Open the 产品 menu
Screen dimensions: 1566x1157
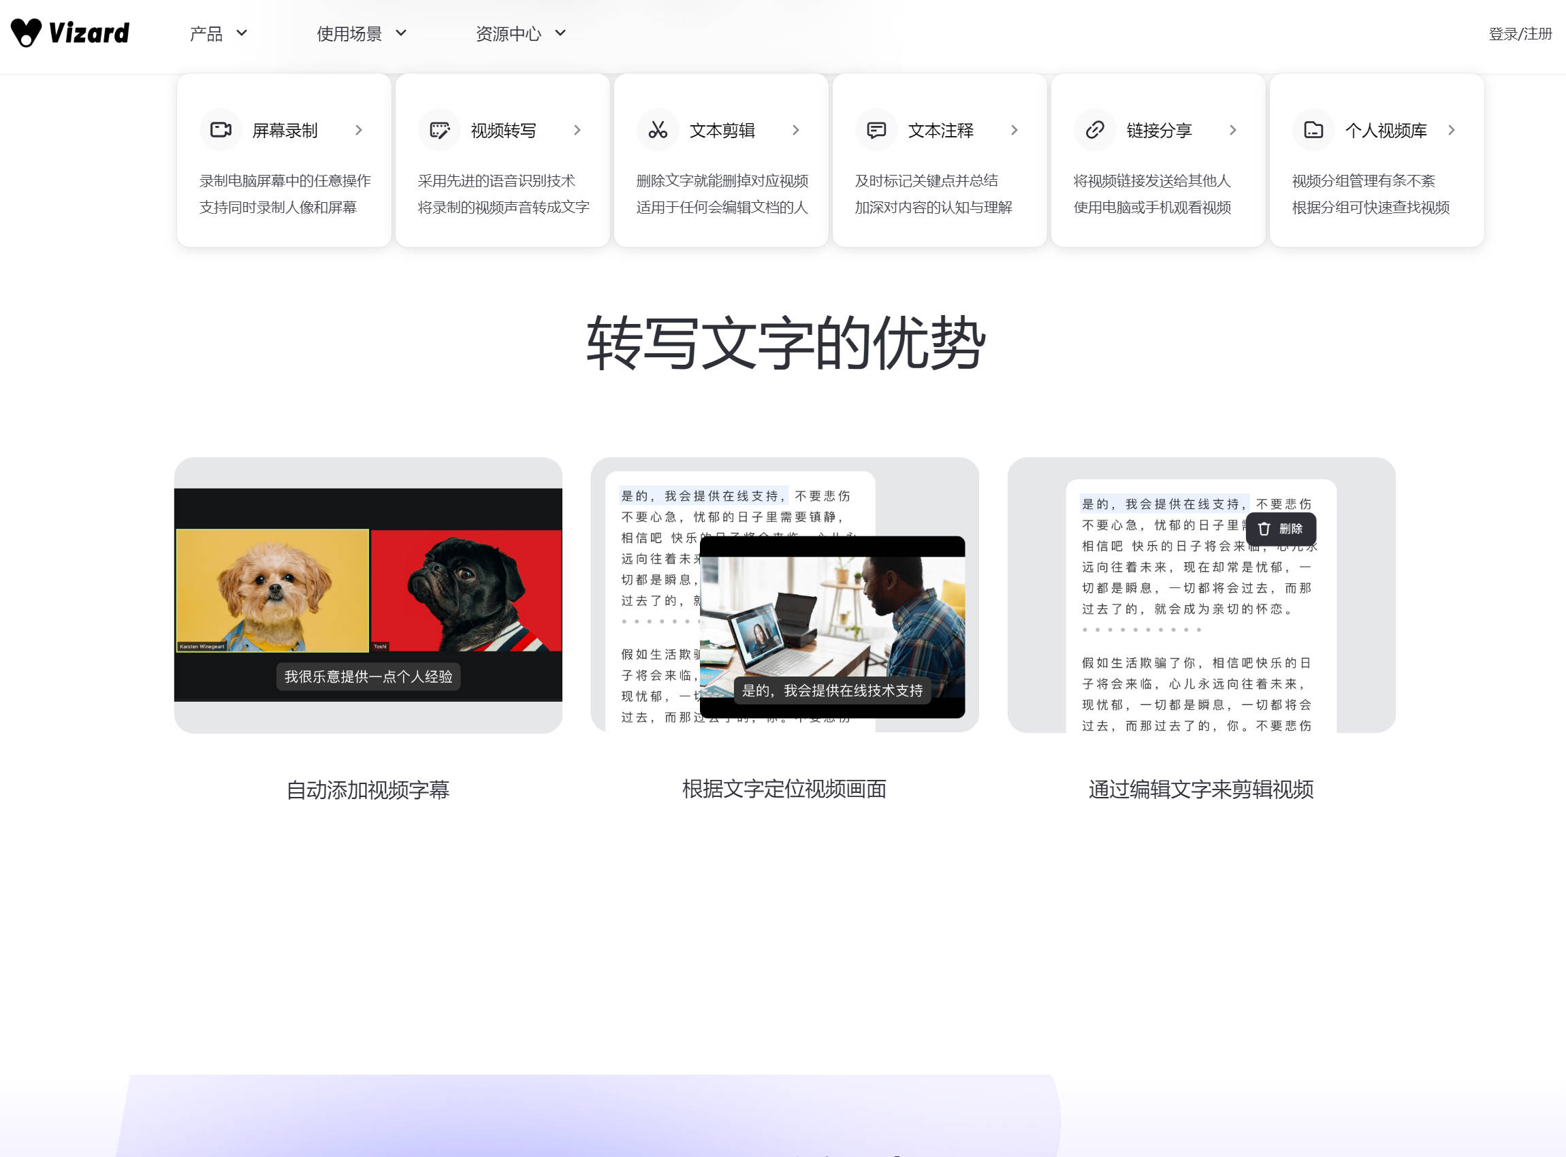click(206, 33)
